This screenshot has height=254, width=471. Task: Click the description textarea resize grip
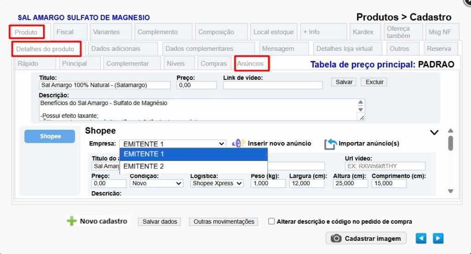click(362, 118)
